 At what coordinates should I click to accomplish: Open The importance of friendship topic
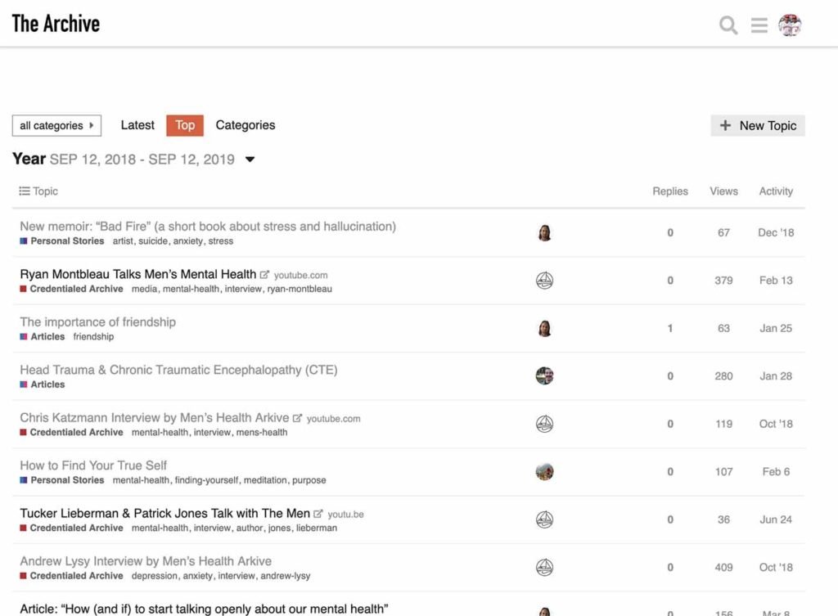97,321
